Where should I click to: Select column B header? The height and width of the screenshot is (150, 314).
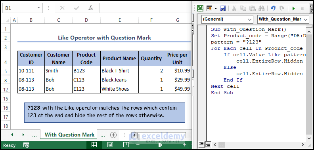point(31,20)
